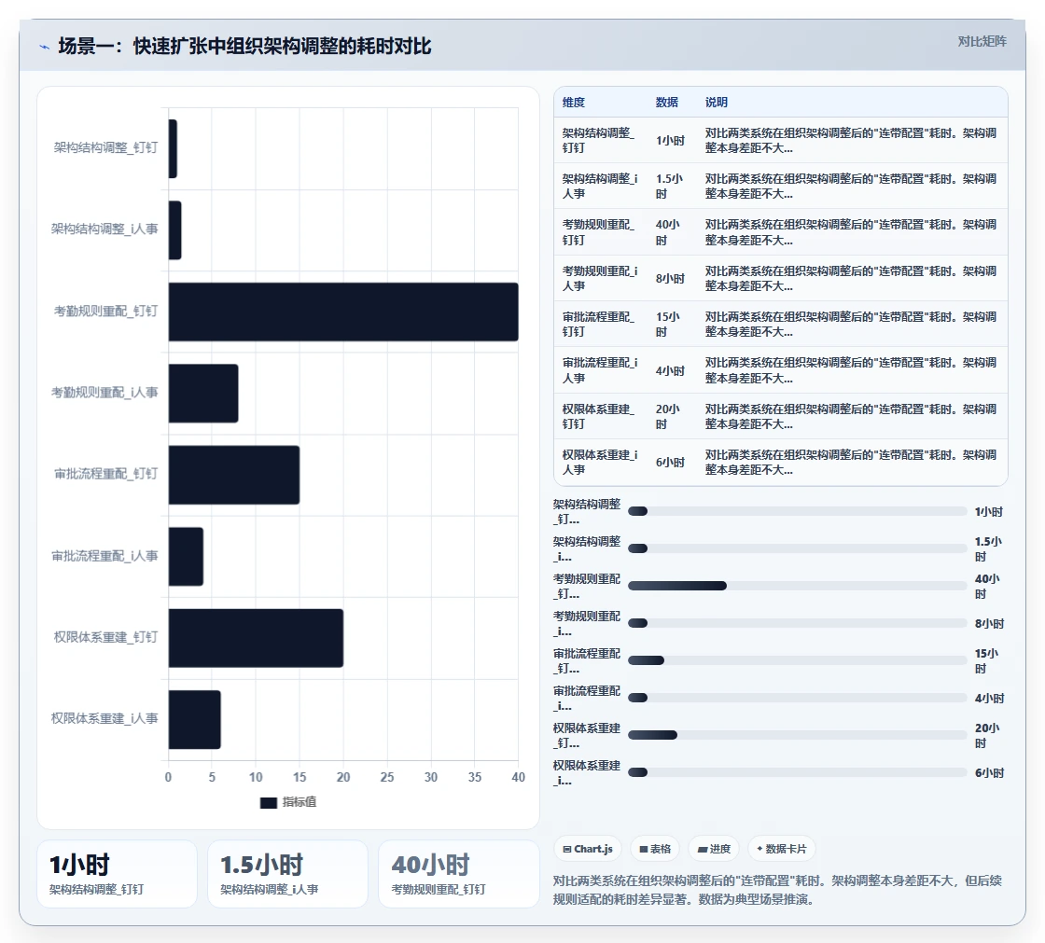Select table cell 权限体系重建_钉钉
The height and width of the screenshot is (943, 1045).
point(600,417)
